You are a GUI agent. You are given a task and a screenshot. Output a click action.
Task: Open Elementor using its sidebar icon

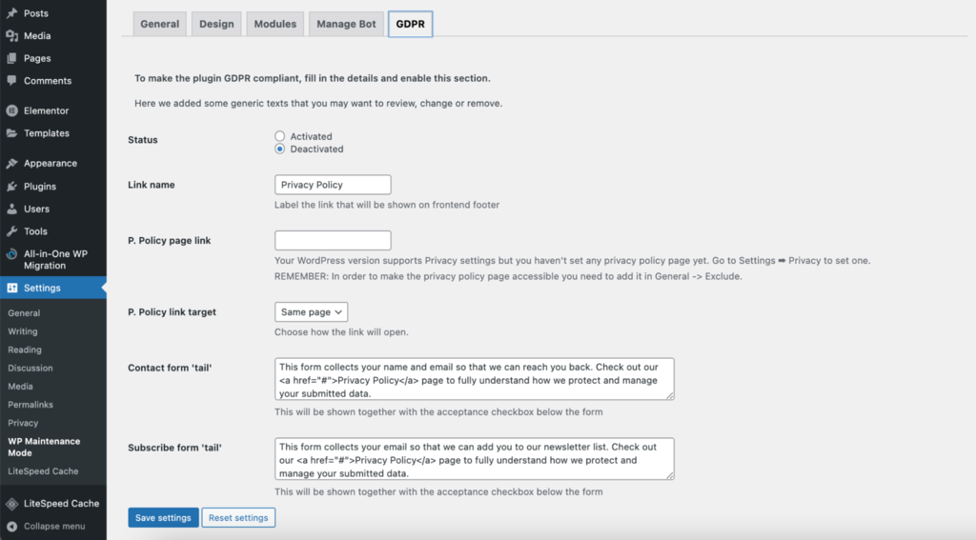click(x=11, y=110)
